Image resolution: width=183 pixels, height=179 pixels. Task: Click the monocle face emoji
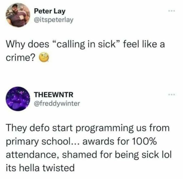44,57
